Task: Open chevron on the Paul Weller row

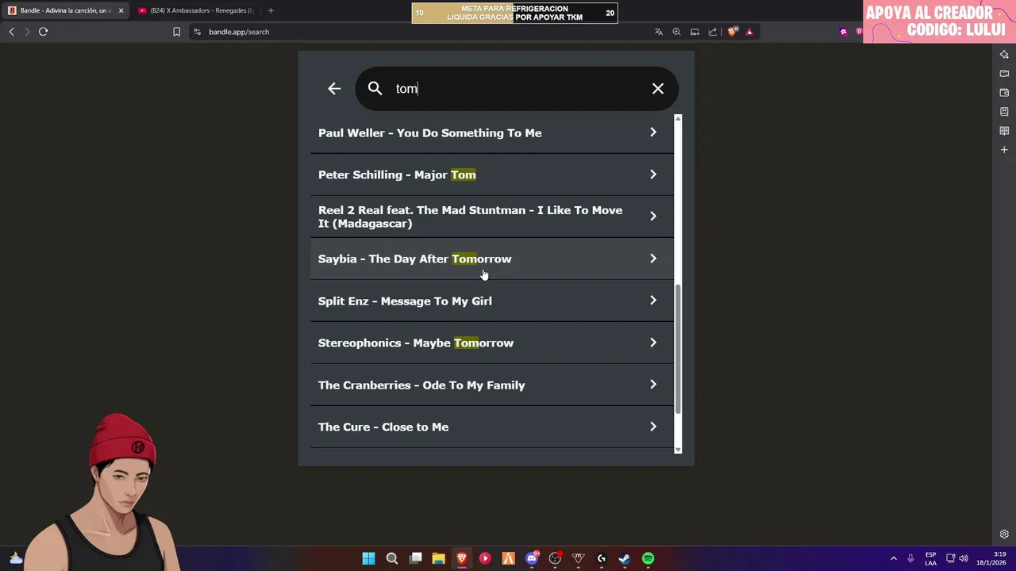Action: 653,132
